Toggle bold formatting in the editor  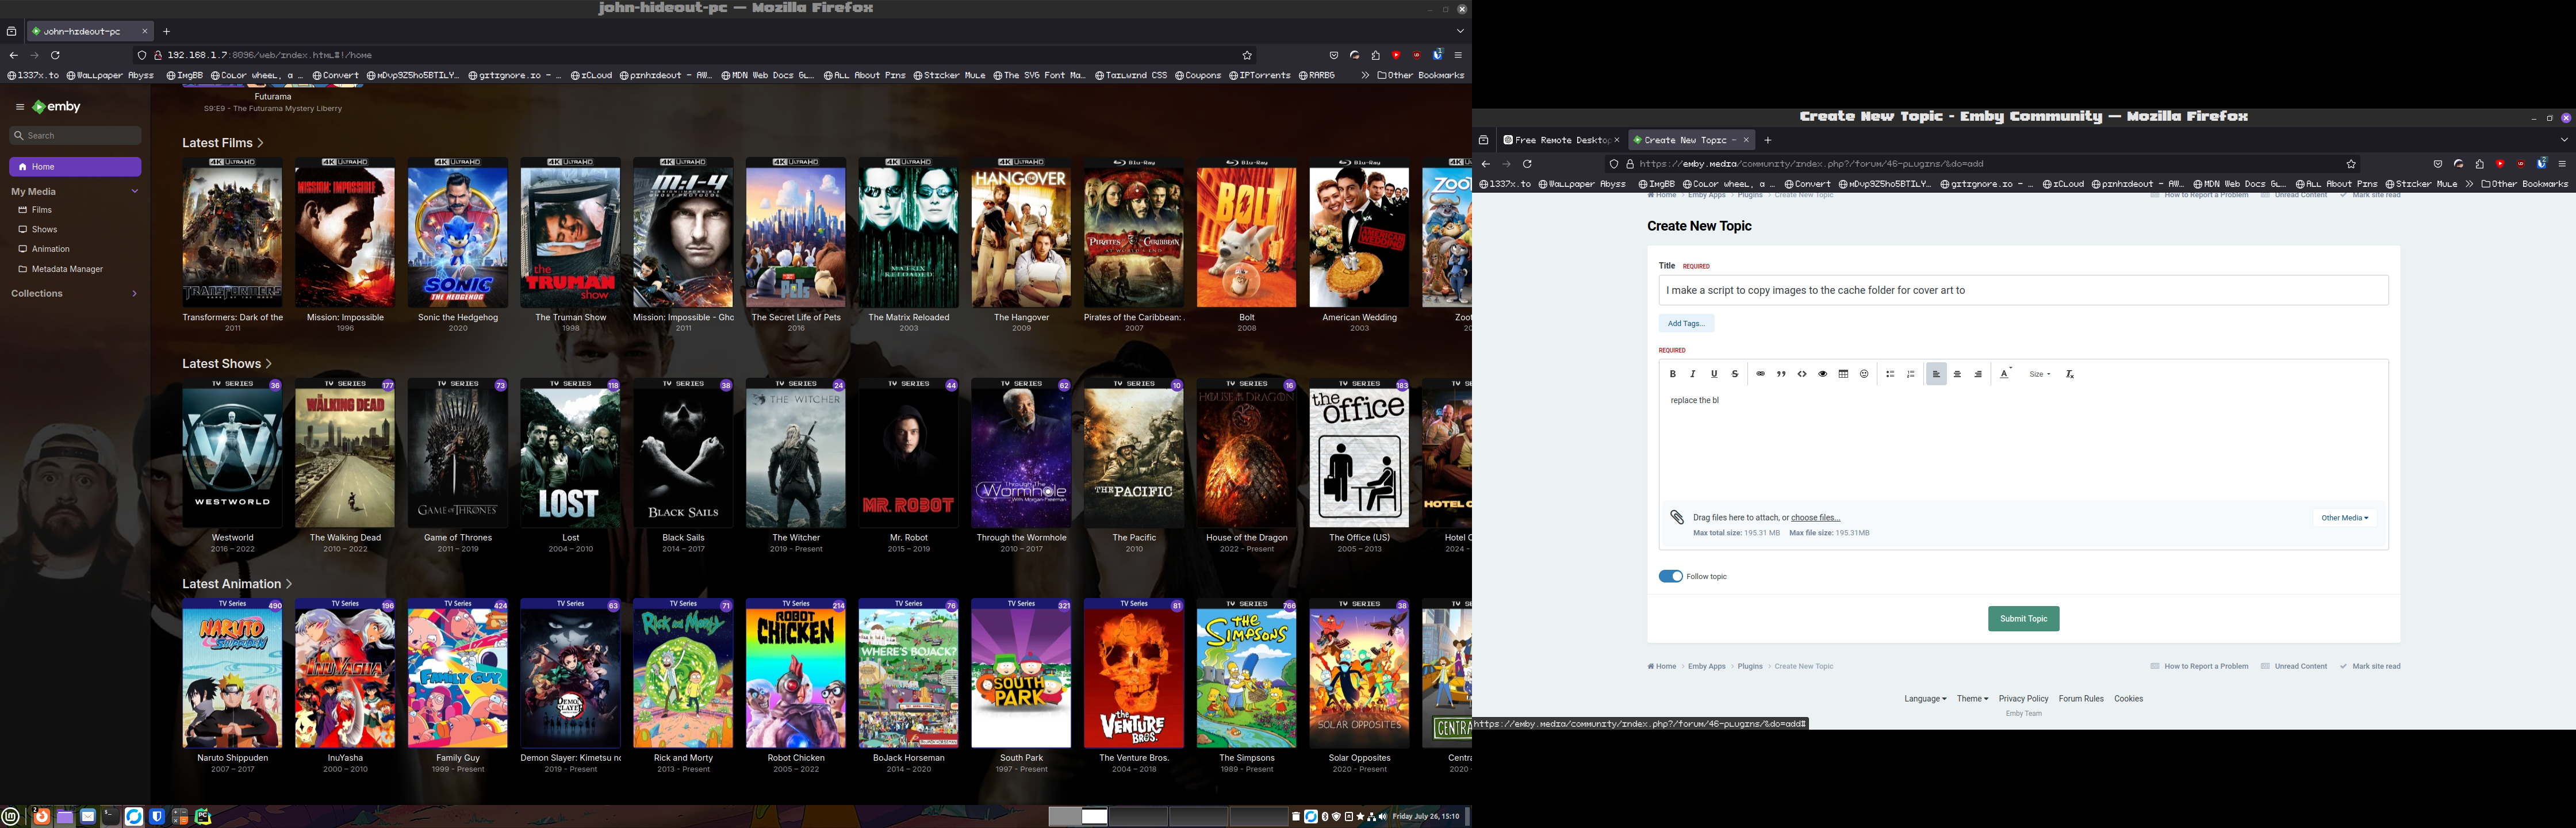click(x=1672, y=374)
